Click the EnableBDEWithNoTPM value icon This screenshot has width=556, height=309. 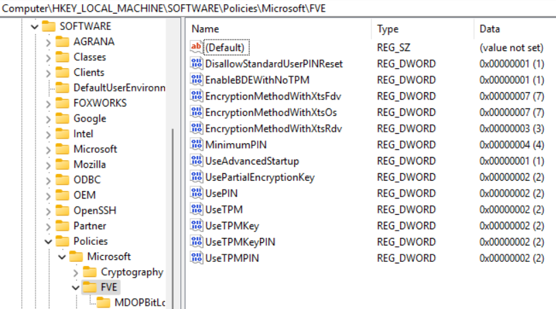(x=196, y=80)
